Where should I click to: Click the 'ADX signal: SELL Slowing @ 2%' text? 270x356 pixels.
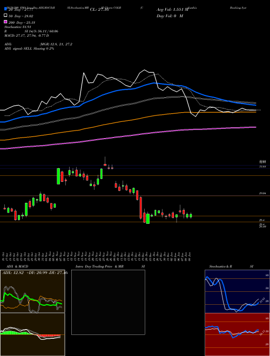[x=29, y=49]
